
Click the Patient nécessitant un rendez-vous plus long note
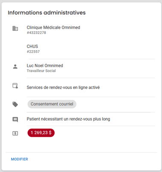68,119
